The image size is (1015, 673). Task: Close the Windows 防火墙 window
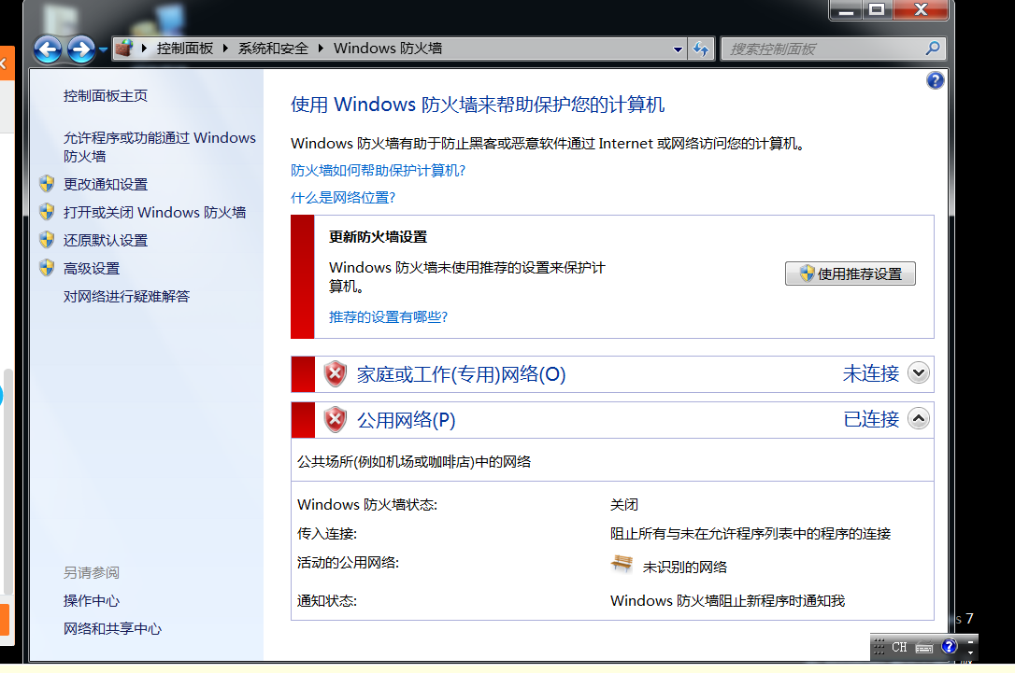click(921, 9)
